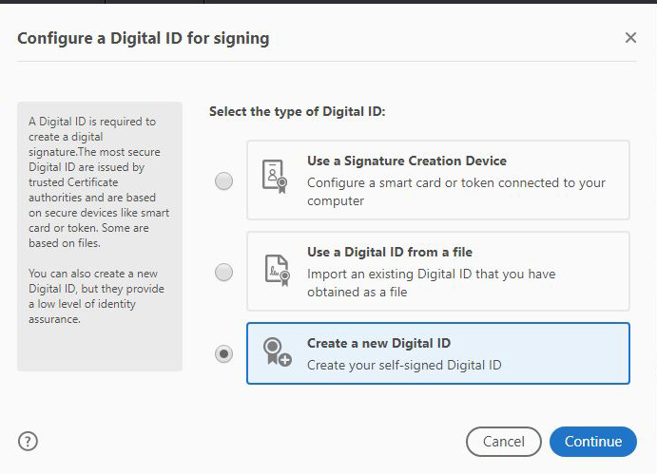The image size is (657, 474).
Task: Click the 'Configure a Digital ID for signing' title
Action: tap(144, 39)
